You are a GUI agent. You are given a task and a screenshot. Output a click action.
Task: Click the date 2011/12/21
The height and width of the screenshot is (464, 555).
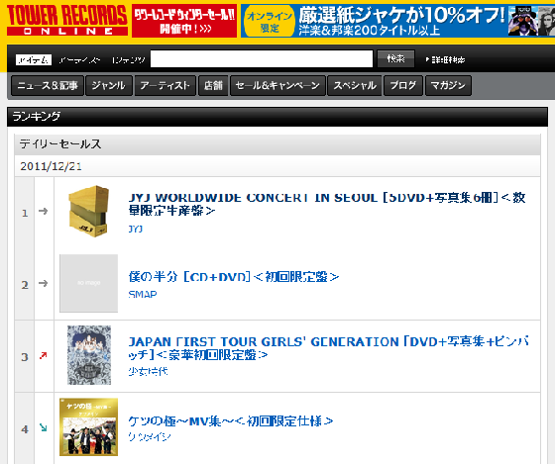51,166
